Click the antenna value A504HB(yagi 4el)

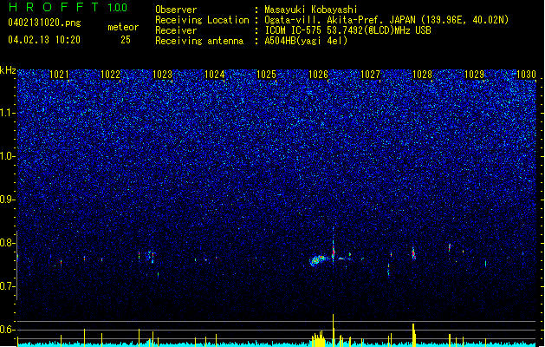tap(306, 41)
